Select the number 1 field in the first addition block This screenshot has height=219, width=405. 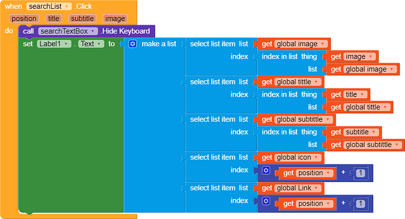[360, 173]
